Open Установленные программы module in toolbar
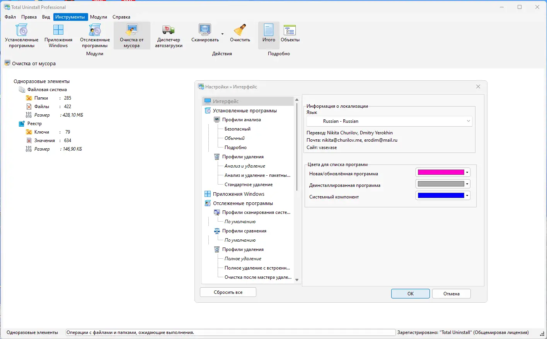The width and height of the screenshot is (547, 339). click(22, 36)
